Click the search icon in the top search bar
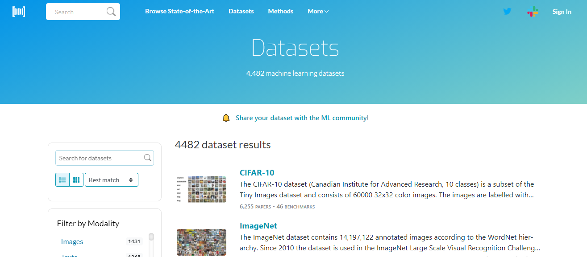Viewport: 587px width, 257px height. click(111, 12)
